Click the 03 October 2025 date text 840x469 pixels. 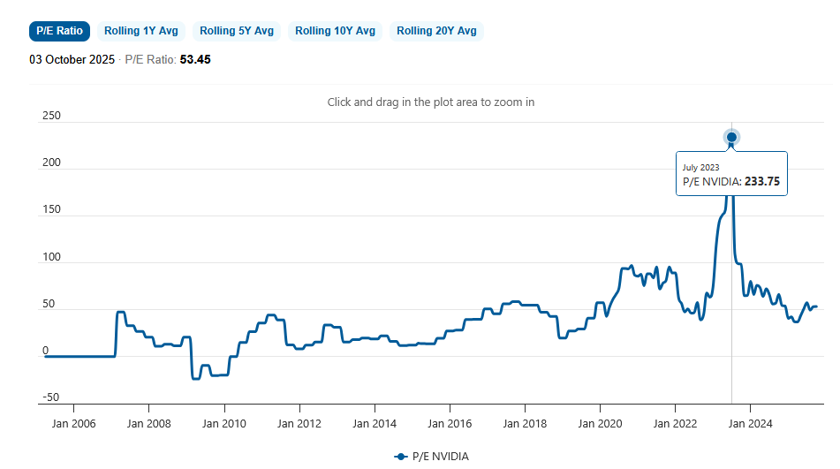(x=72, y=60)
